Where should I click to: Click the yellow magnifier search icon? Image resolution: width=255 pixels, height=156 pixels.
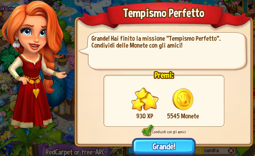click(x=198, y=150)
